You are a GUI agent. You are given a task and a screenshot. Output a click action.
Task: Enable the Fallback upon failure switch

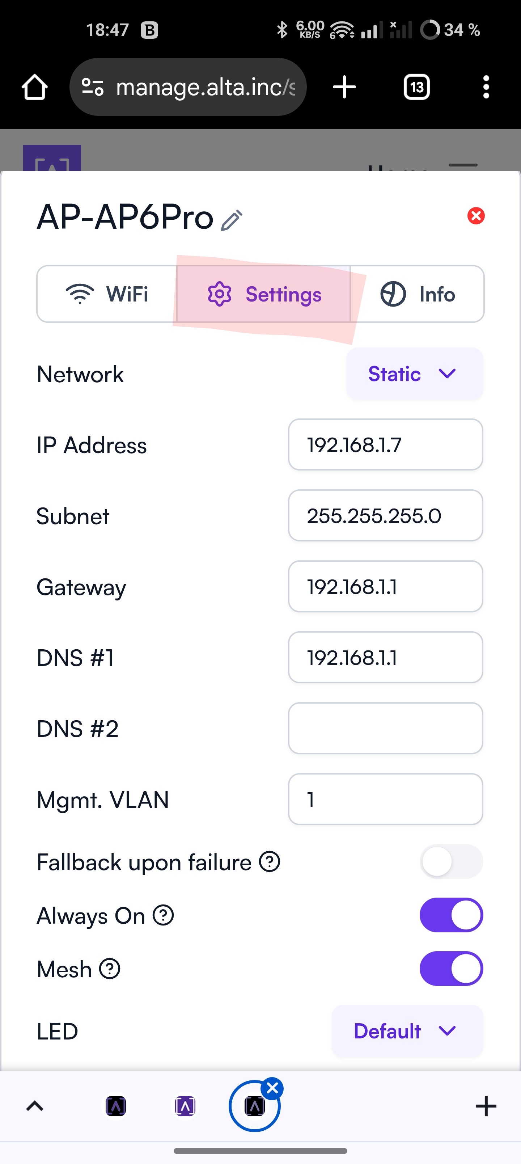(451, 861)
